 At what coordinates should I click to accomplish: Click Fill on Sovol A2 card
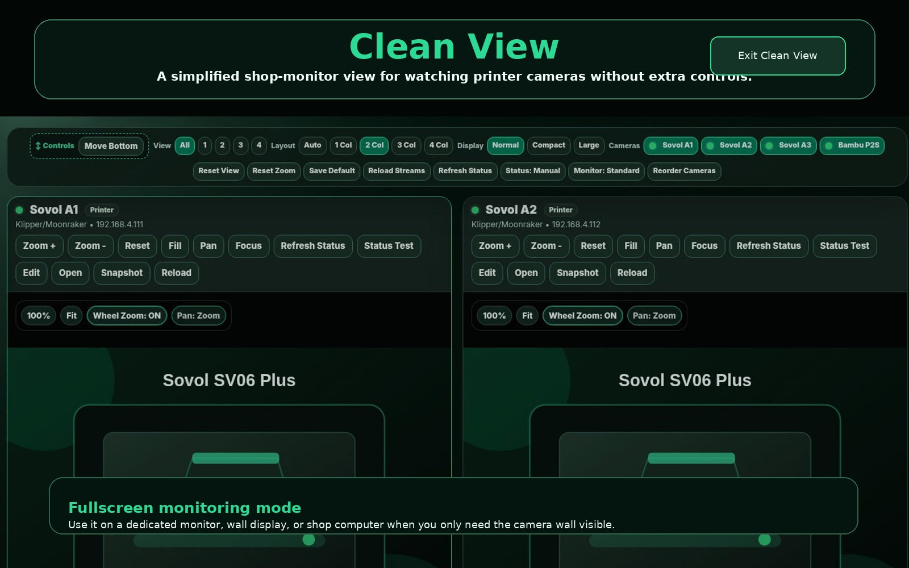pyautogui.click(x=631, y=246)
